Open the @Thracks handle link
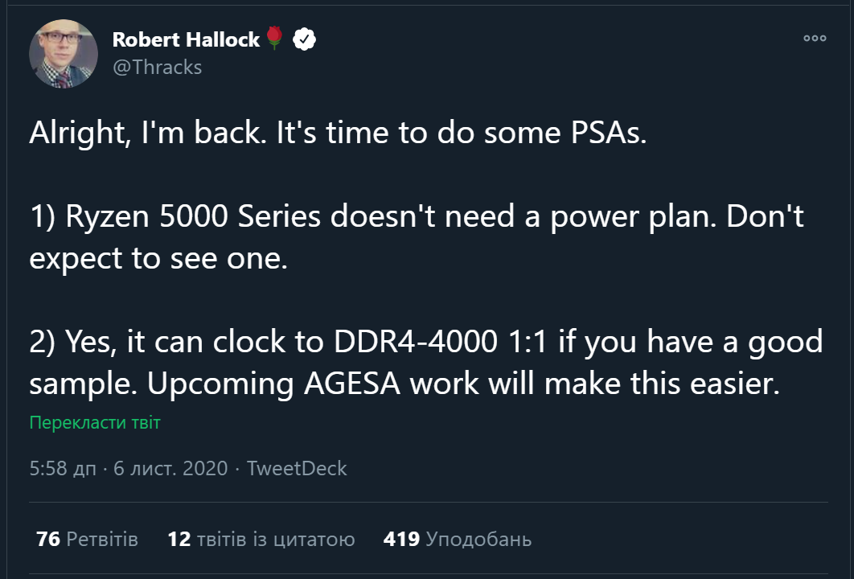Viewport: 854px width, 579px height. (x=157, y=67)
